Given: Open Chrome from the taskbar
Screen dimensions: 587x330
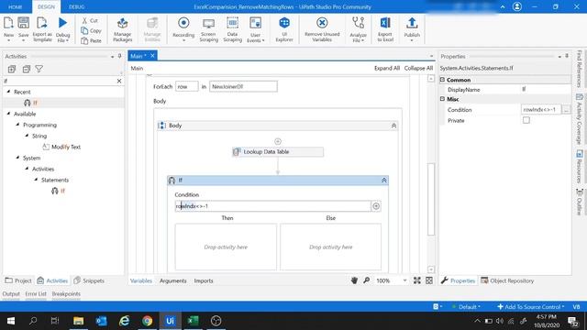Looking at the screenshot, I should (x=147, y=321).
